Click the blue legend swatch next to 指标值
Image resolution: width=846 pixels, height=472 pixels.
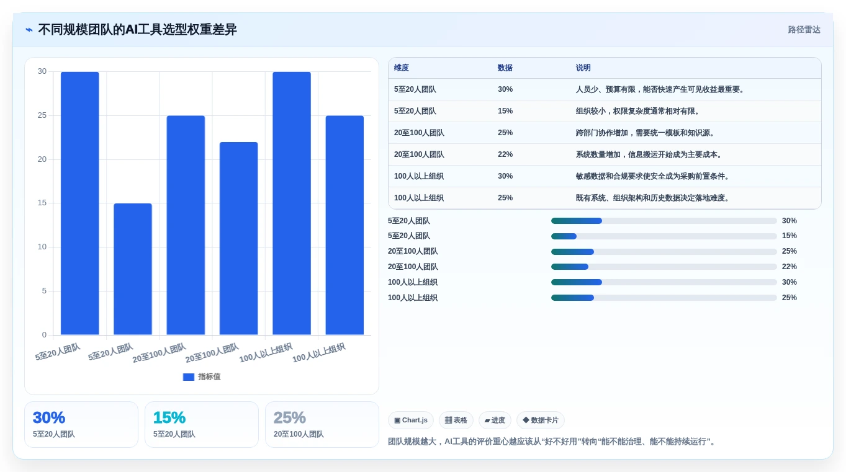point(189,376)
